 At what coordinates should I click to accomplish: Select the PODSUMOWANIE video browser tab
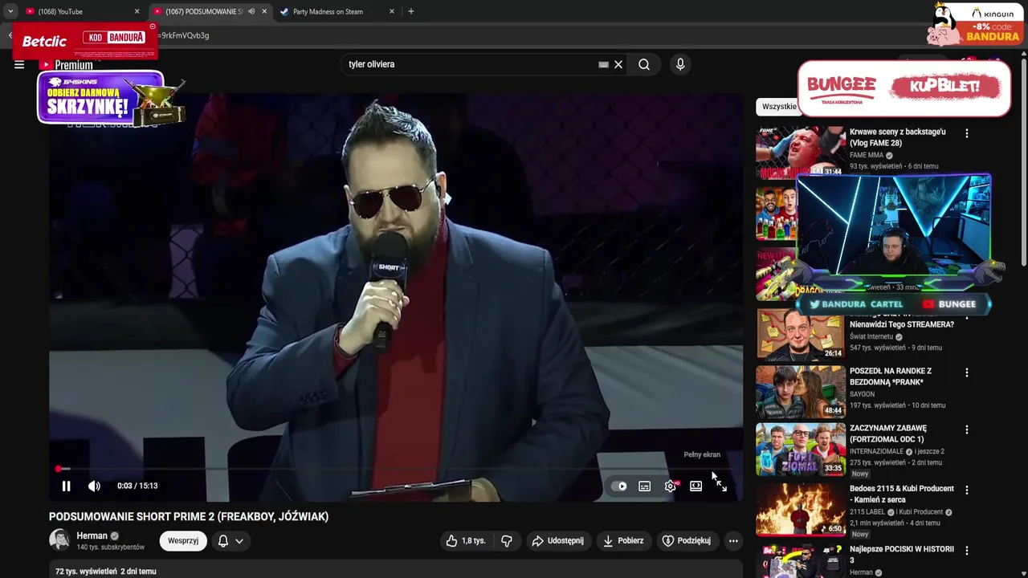tap(204, 11)
